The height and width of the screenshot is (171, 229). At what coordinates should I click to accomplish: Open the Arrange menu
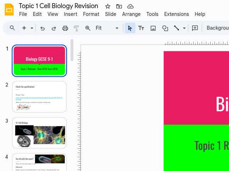[131, 14]
